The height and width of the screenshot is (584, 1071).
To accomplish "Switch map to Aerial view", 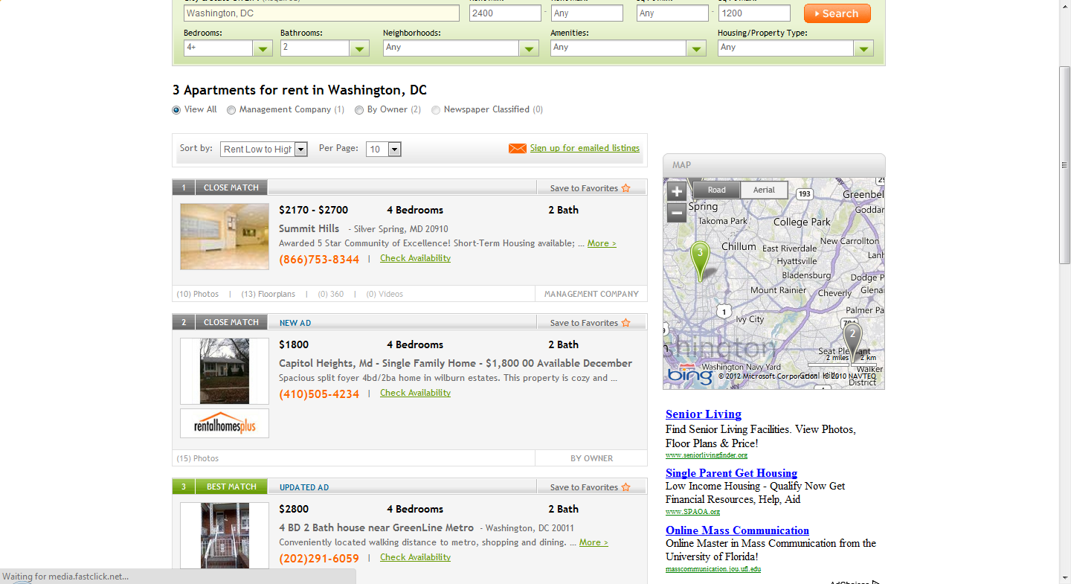I will click(x=764, y=190).
